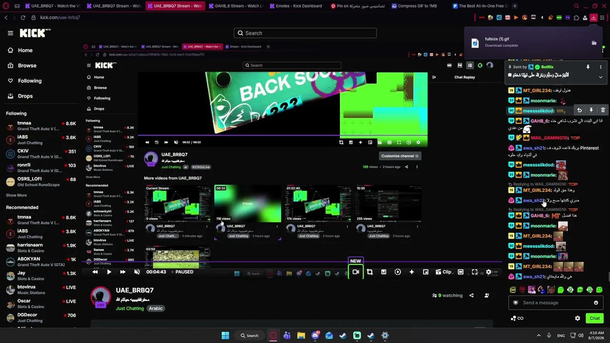Open the stream stats chart icon
The image size is (610, 343).
pyautogui.click(x=384, y=272)
